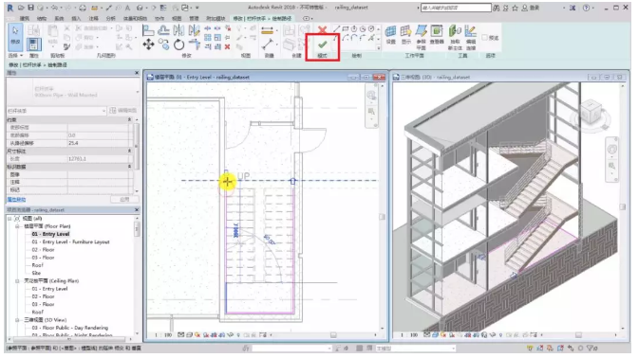Click the Offset tool in Modify panel
The image size is (638, 358).
(x=163, y=30)
